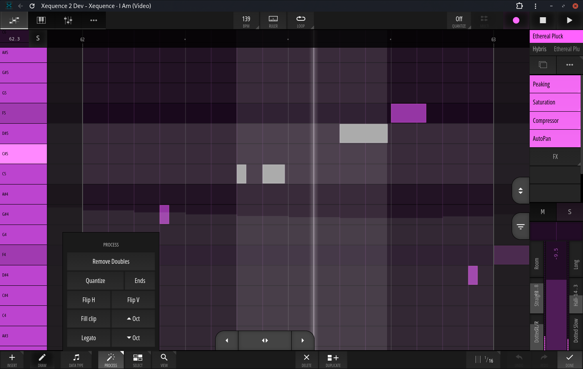Open the Peaking effect
583x369 pixels.
tap(555, 84)
